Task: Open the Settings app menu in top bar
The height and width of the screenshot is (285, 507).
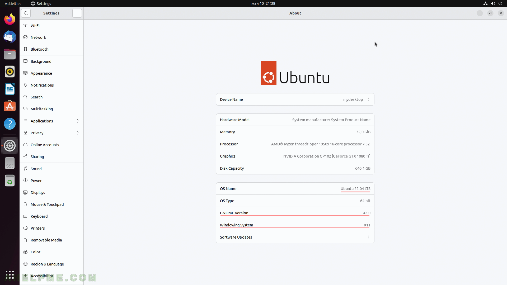Action: [41, 3]
